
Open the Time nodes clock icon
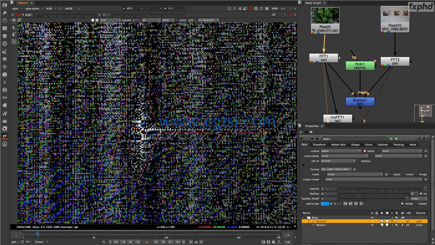(x=4, y=20)
